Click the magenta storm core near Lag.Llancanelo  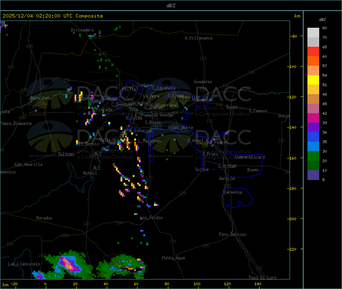coord(70,264)
